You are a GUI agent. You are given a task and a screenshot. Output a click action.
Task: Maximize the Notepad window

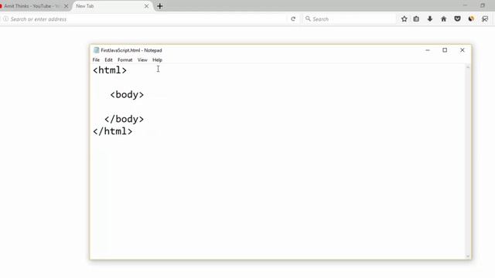point(445,50)
